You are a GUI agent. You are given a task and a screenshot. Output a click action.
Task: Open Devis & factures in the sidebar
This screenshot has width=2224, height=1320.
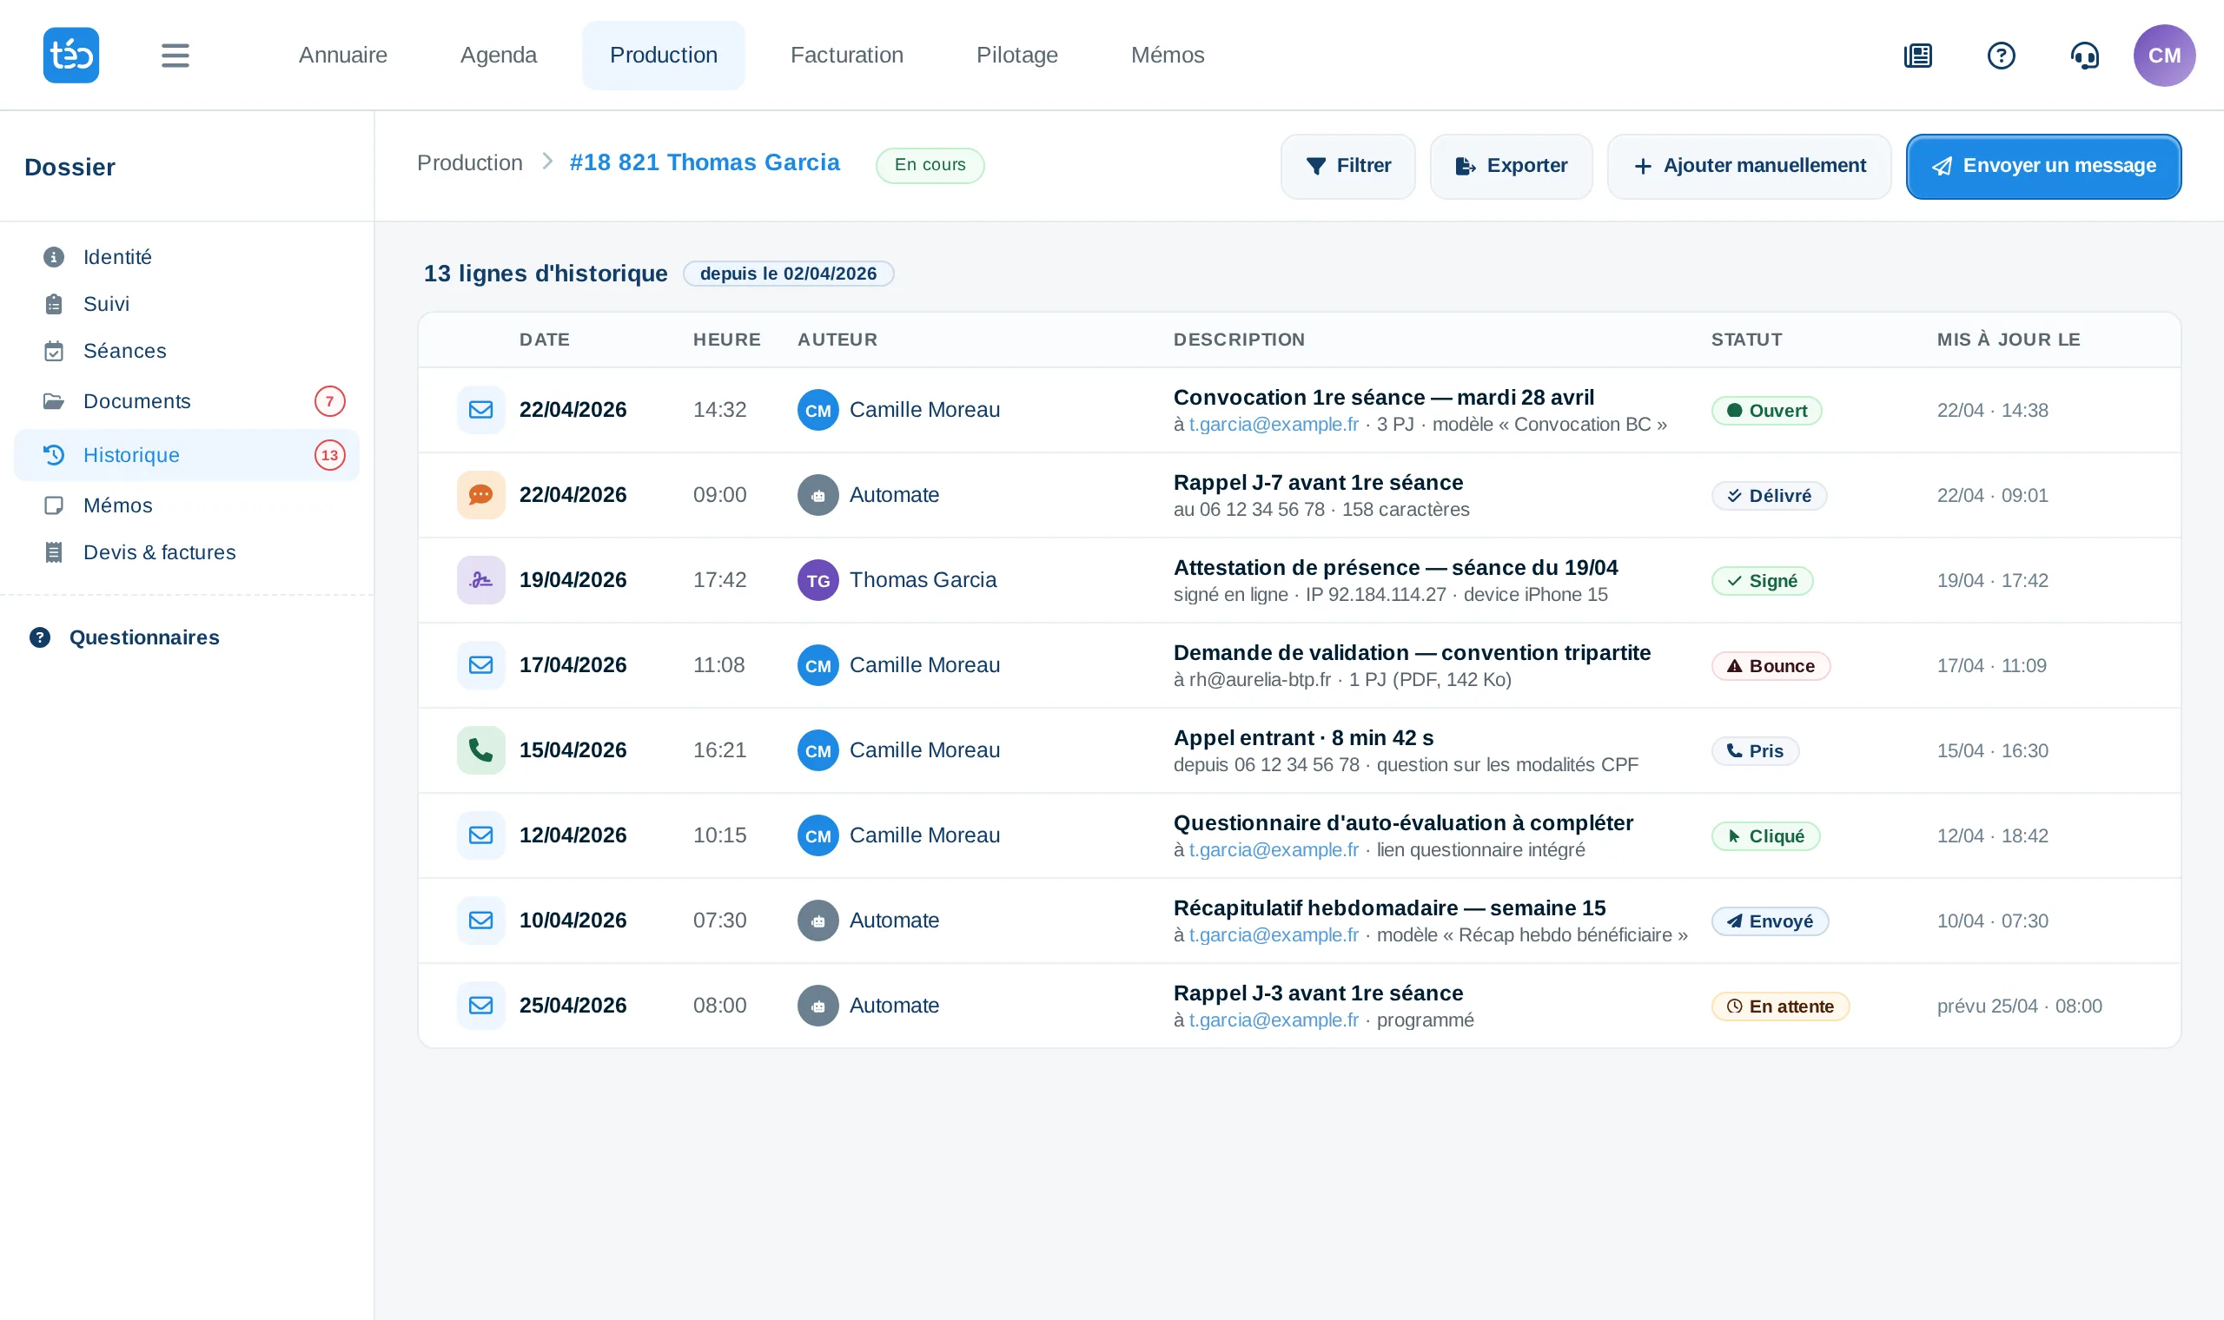[x=187, y=552]
